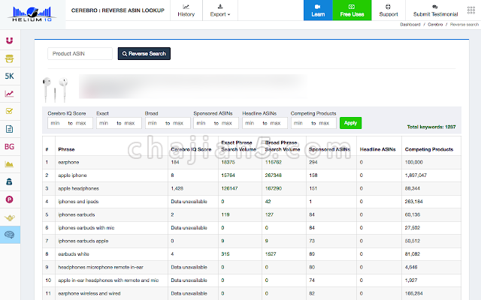Click Cerebro IQ Score min field

[57, 123]
